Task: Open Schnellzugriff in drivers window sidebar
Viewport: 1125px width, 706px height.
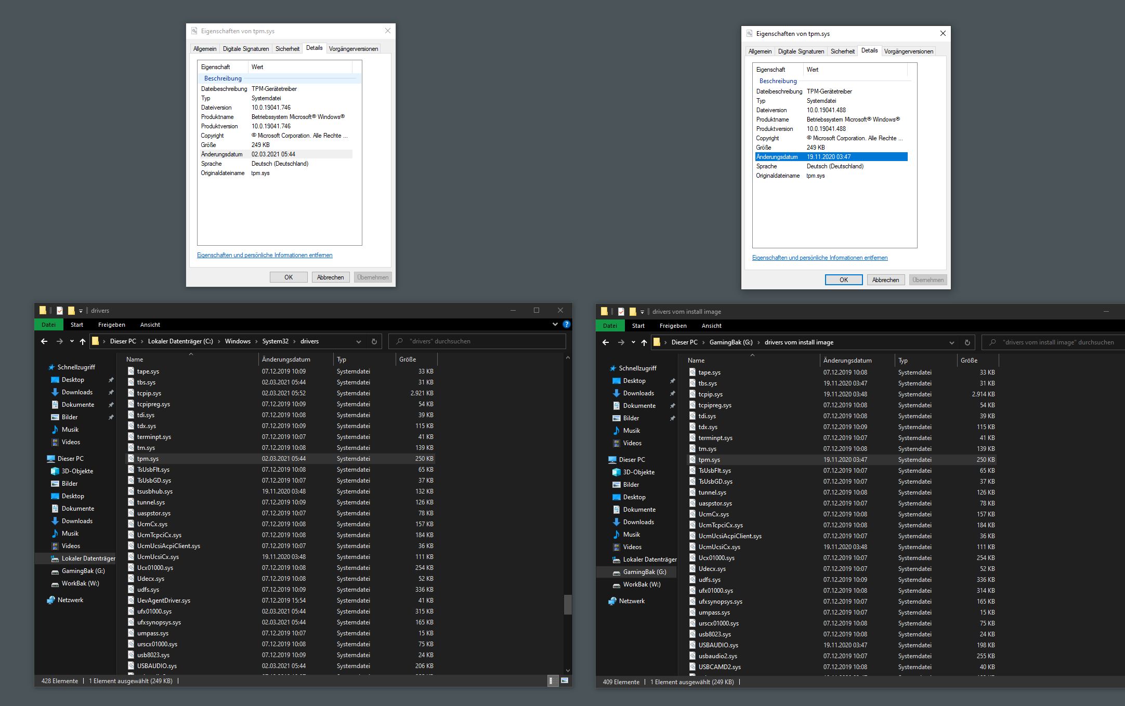Action: coord(76,367)
